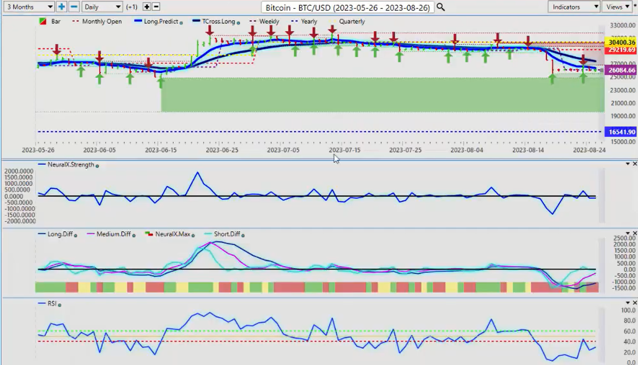Toggle the Yearly legend entry
Viewport: 638px width, 365px height.
pos(304,21)
